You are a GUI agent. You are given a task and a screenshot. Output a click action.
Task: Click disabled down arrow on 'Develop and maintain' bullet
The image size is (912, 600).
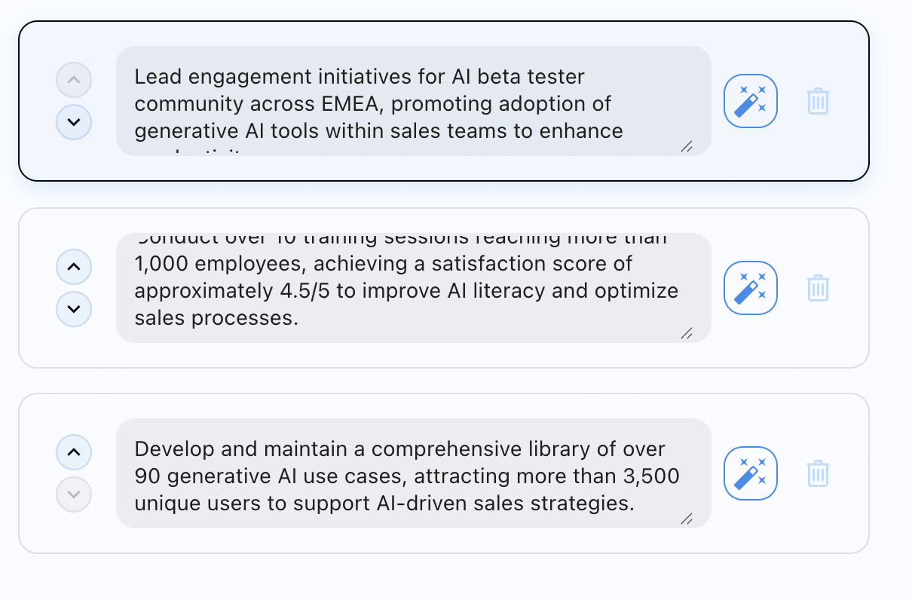pos(74,494)
